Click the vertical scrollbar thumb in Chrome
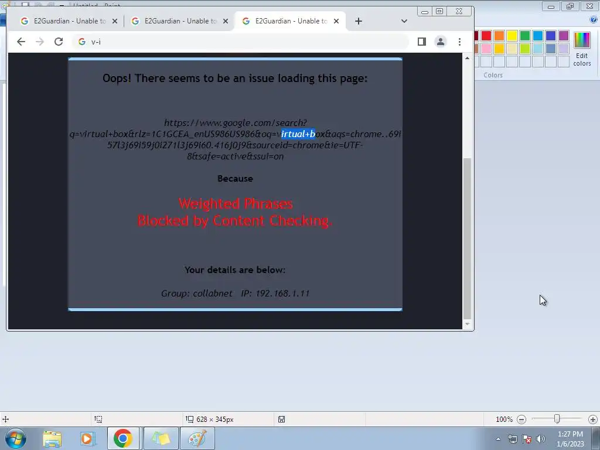600x450 pixels. (x=467, y=238)
